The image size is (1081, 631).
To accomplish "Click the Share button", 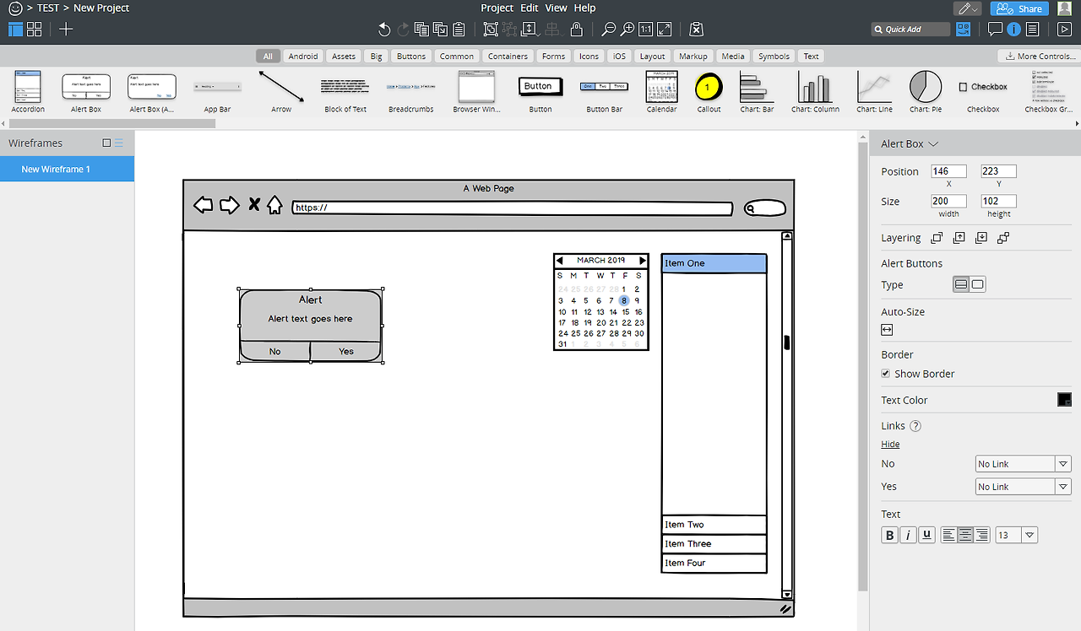I will click(1019, 8).
